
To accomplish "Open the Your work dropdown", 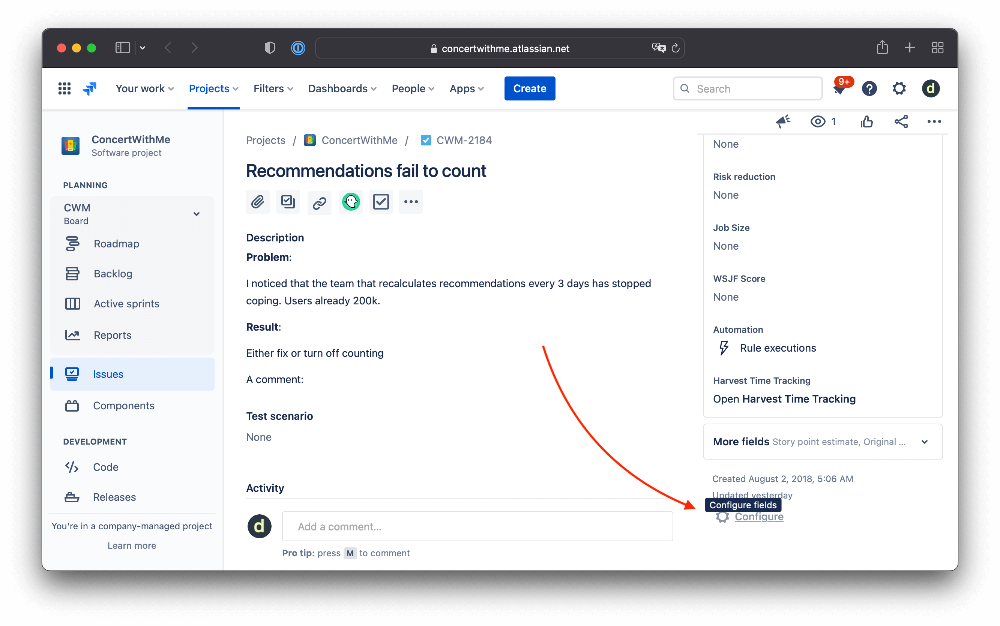I will (x=144, y=88).
